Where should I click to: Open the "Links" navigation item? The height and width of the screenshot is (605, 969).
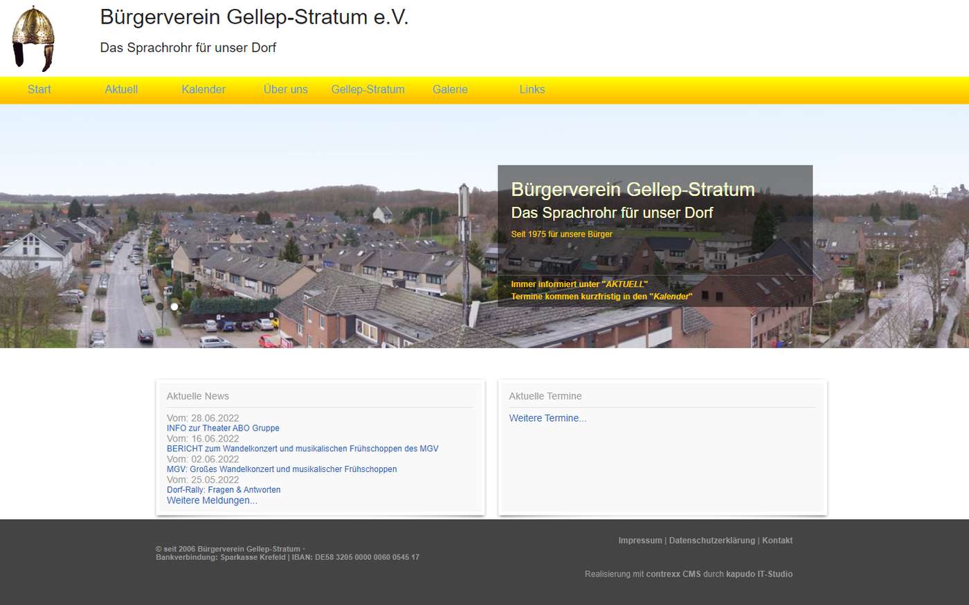(532, 89)
